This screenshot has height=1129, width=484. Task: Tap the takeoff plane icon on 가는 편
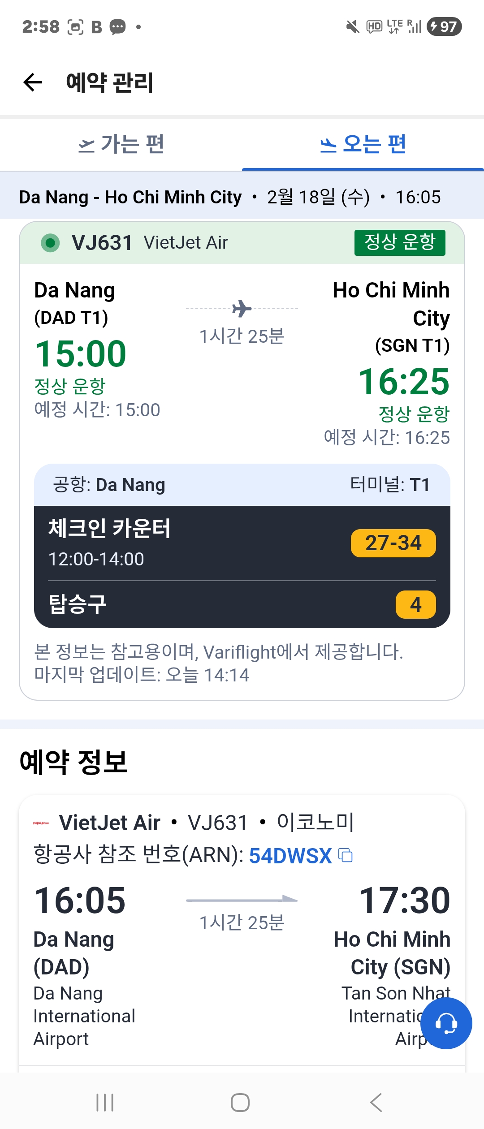[x=86, y=145]
